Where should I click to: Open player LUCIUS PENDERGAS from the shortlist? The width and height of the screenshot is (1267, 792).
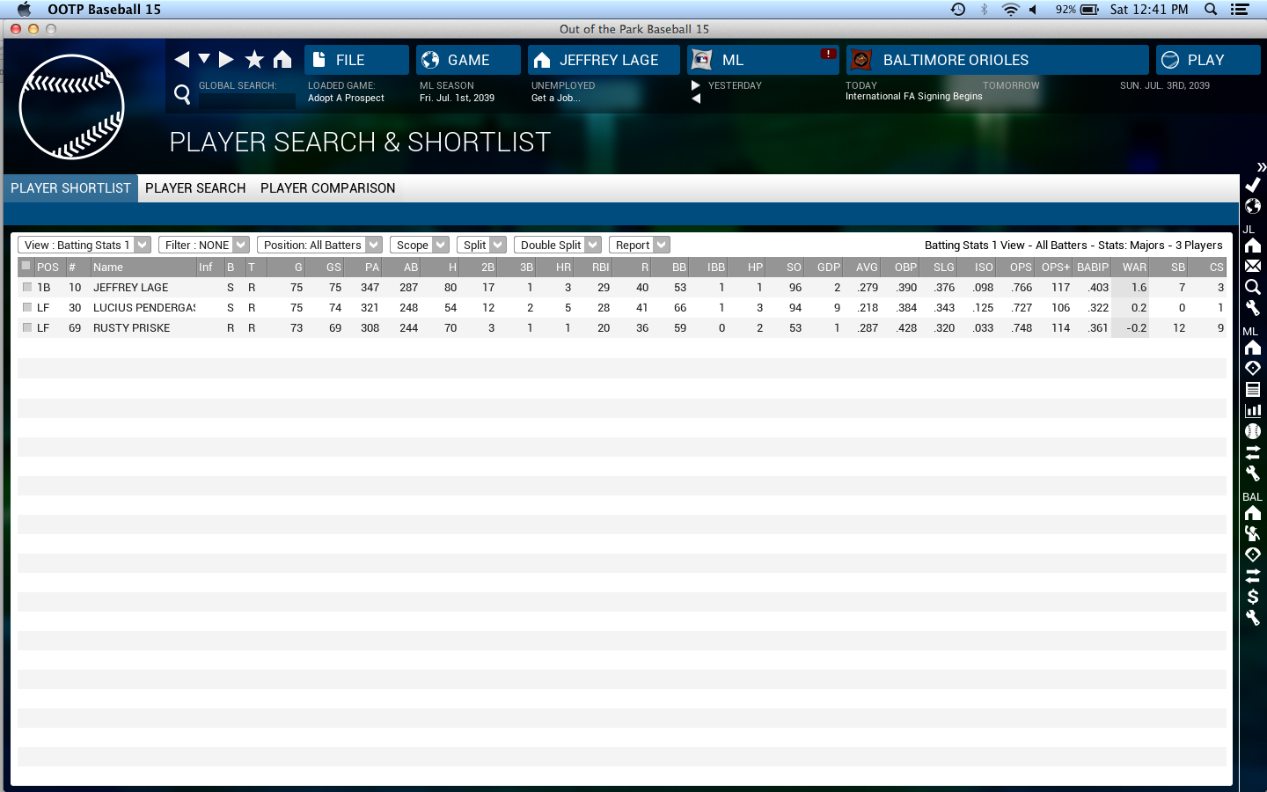coord(144,308)
